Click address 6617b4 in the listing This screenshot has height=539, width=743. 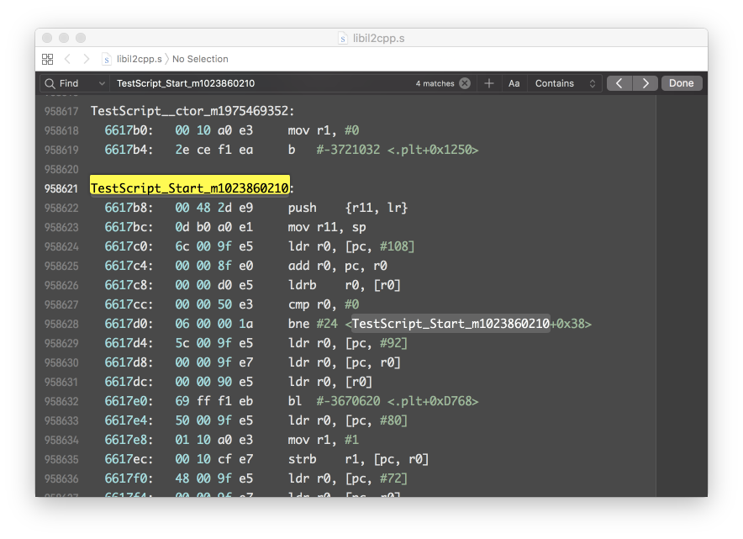[129, 150]
